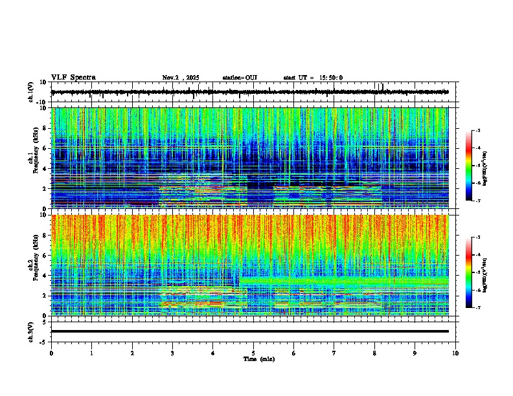
Task: Click time axis tick label '5'
Action: click(x=253, y=353)
